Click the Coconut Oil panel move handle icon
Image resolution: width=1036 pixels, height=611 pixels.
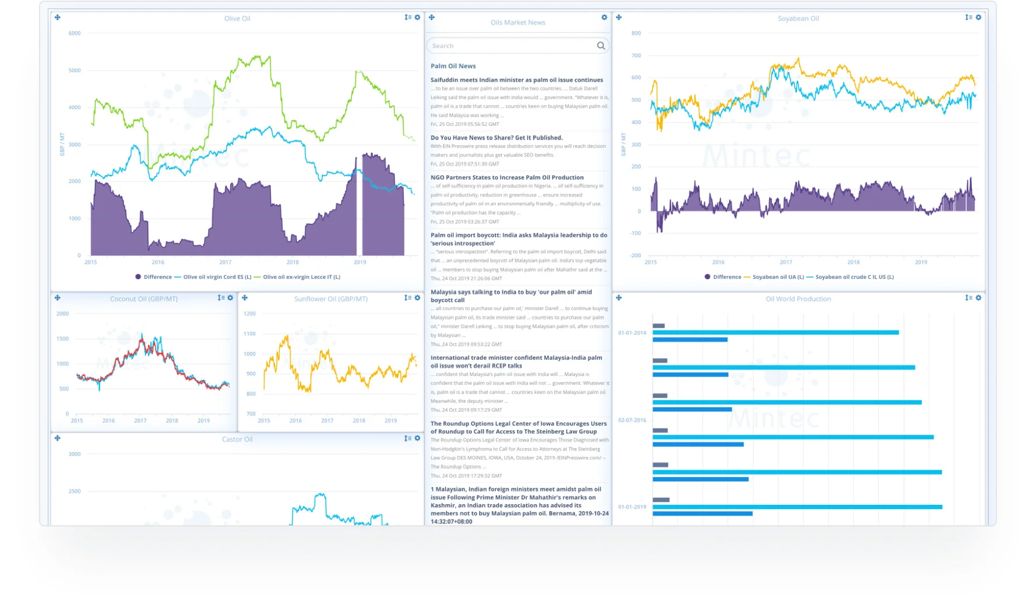tap(58, 298)
